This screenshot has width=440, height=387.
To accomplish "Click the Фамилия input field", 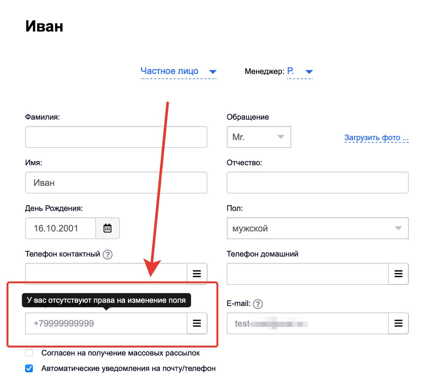I will point(116,137).
